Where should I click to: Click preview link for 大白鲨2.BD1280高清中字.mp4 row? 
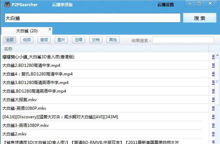pyautogui.click(x=213, y=65)
